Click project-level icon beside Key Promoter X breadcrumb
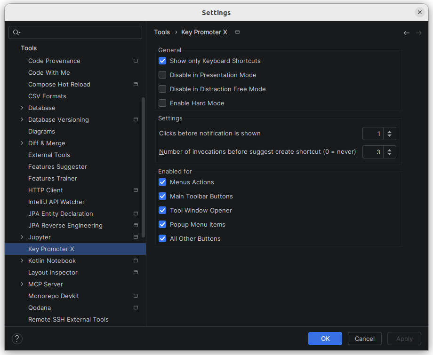The height and width of the screenshot is (355, 433). tap(237, 32)
